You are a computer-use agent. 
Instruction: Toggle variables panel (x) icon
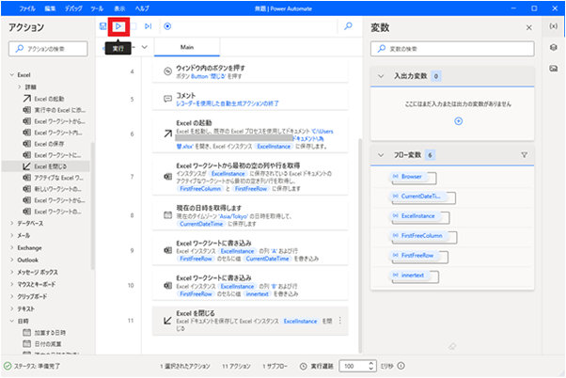click(x=553, y=26)
